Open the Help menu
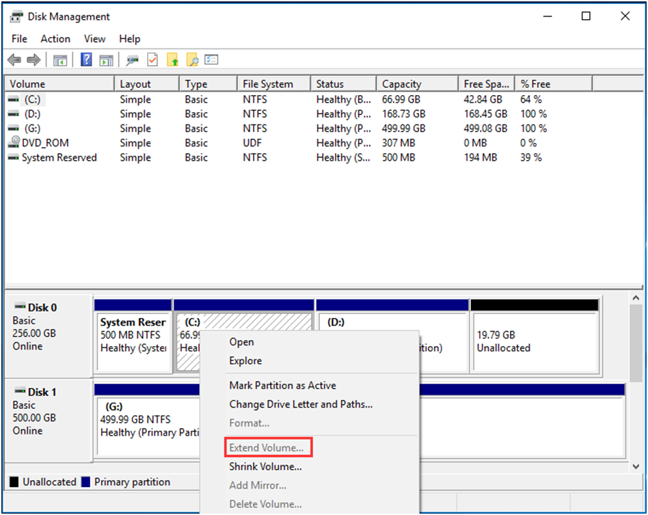 [130, 39]
